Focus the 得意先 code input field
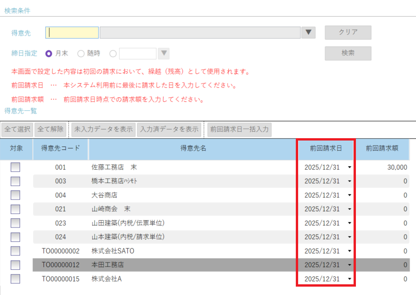Screen dimensions: 416x295 (72, 33)
